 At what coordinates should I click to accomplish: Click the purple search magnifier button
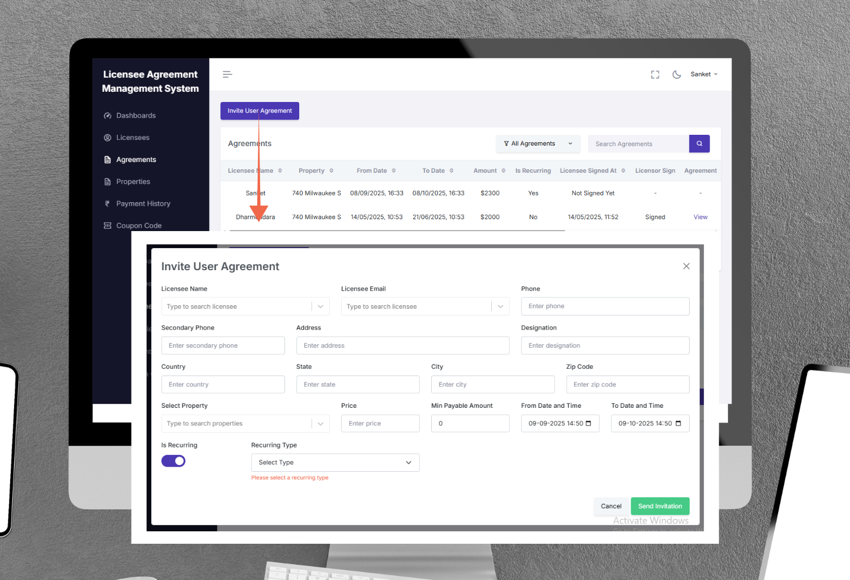point(699,144)
